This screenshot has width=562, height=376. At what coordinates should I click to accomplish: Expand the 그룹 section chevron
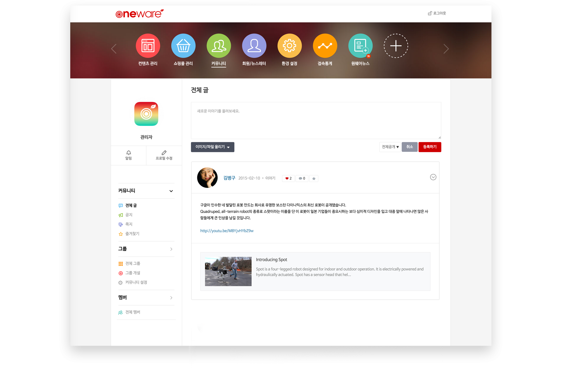coord(171,249)
